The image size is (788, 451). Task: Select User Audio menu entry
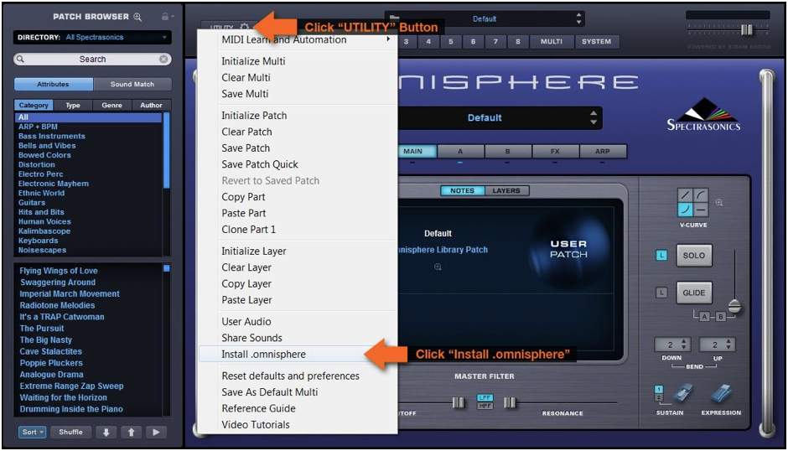[298, 322]
